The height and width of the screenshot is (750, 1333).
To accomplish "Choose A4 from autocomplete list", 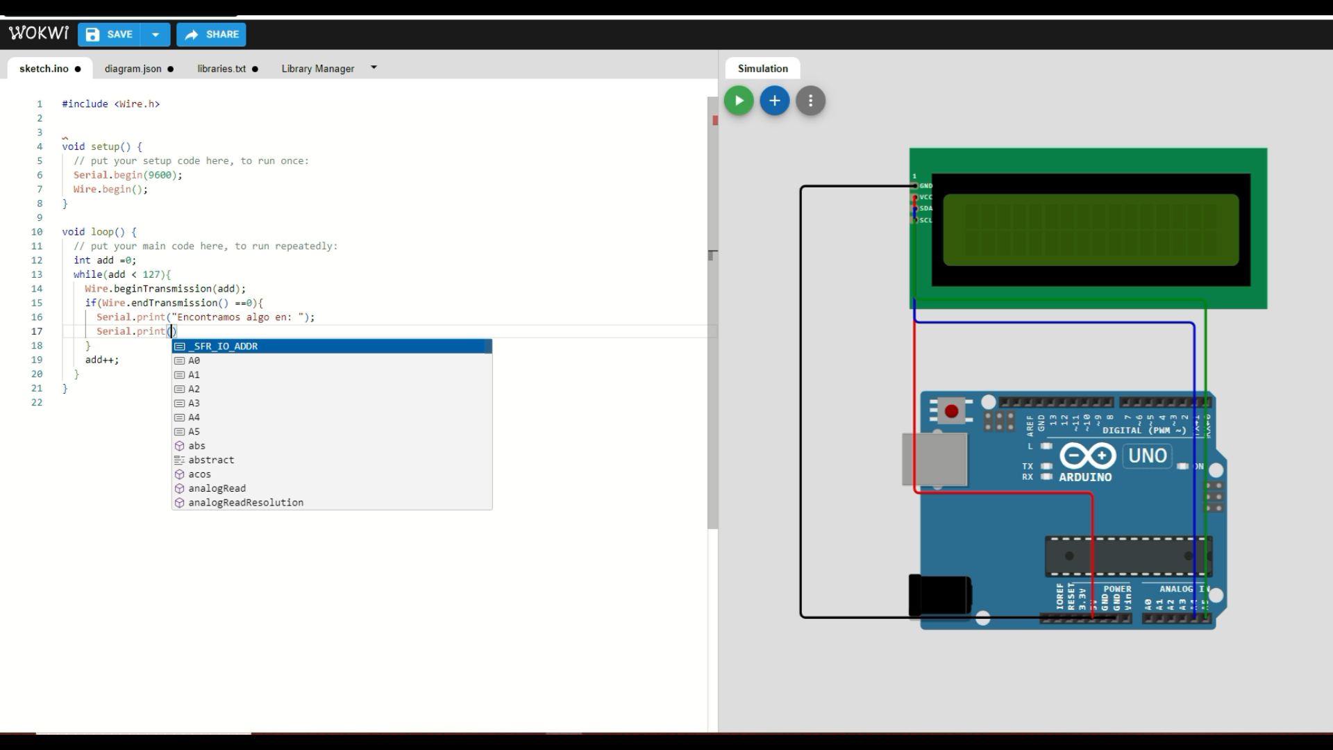I will point(332,417).
